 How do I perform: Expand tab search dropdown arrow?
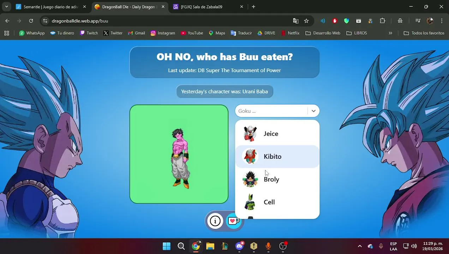click(6, 7)
